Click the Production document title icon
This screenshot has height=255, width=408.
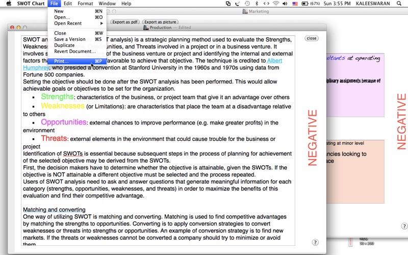(146, 28)
